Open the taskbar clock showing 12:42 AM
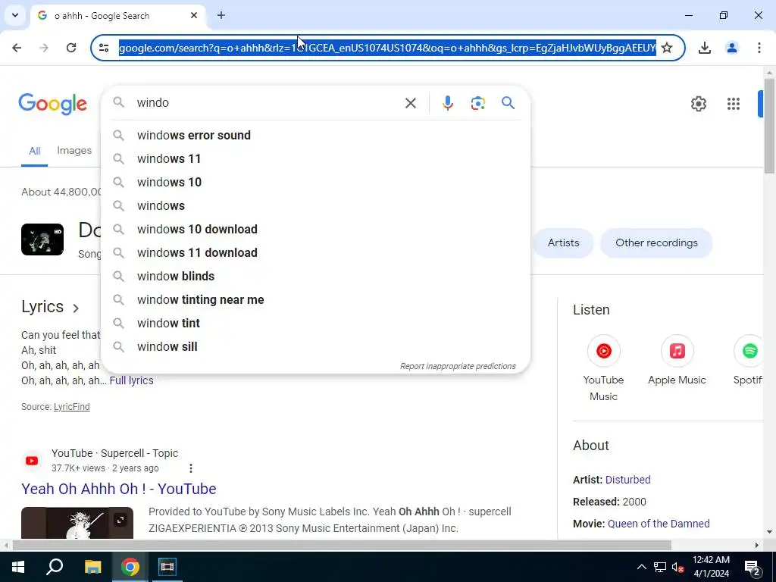 click(711, 567)
